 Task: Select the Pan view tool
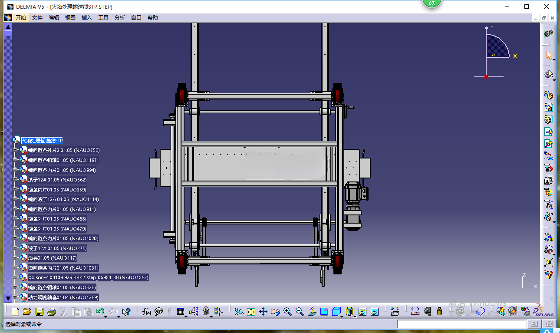click(263, 311)
